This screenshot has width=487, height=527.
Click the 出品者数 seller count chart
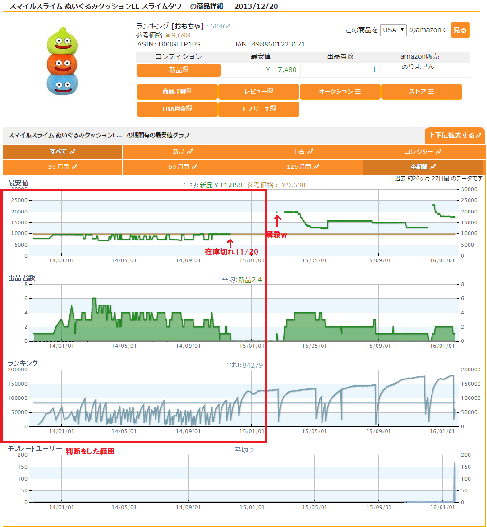[x=244, y=313]
